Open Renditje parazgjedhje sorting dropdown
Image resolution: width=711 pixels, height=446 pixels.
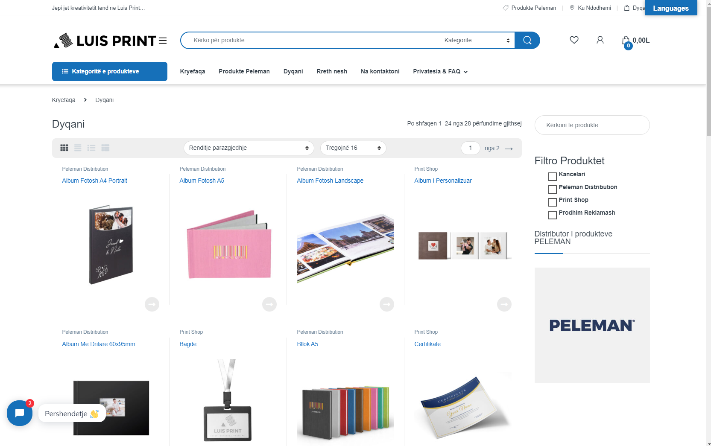(249, 148)
